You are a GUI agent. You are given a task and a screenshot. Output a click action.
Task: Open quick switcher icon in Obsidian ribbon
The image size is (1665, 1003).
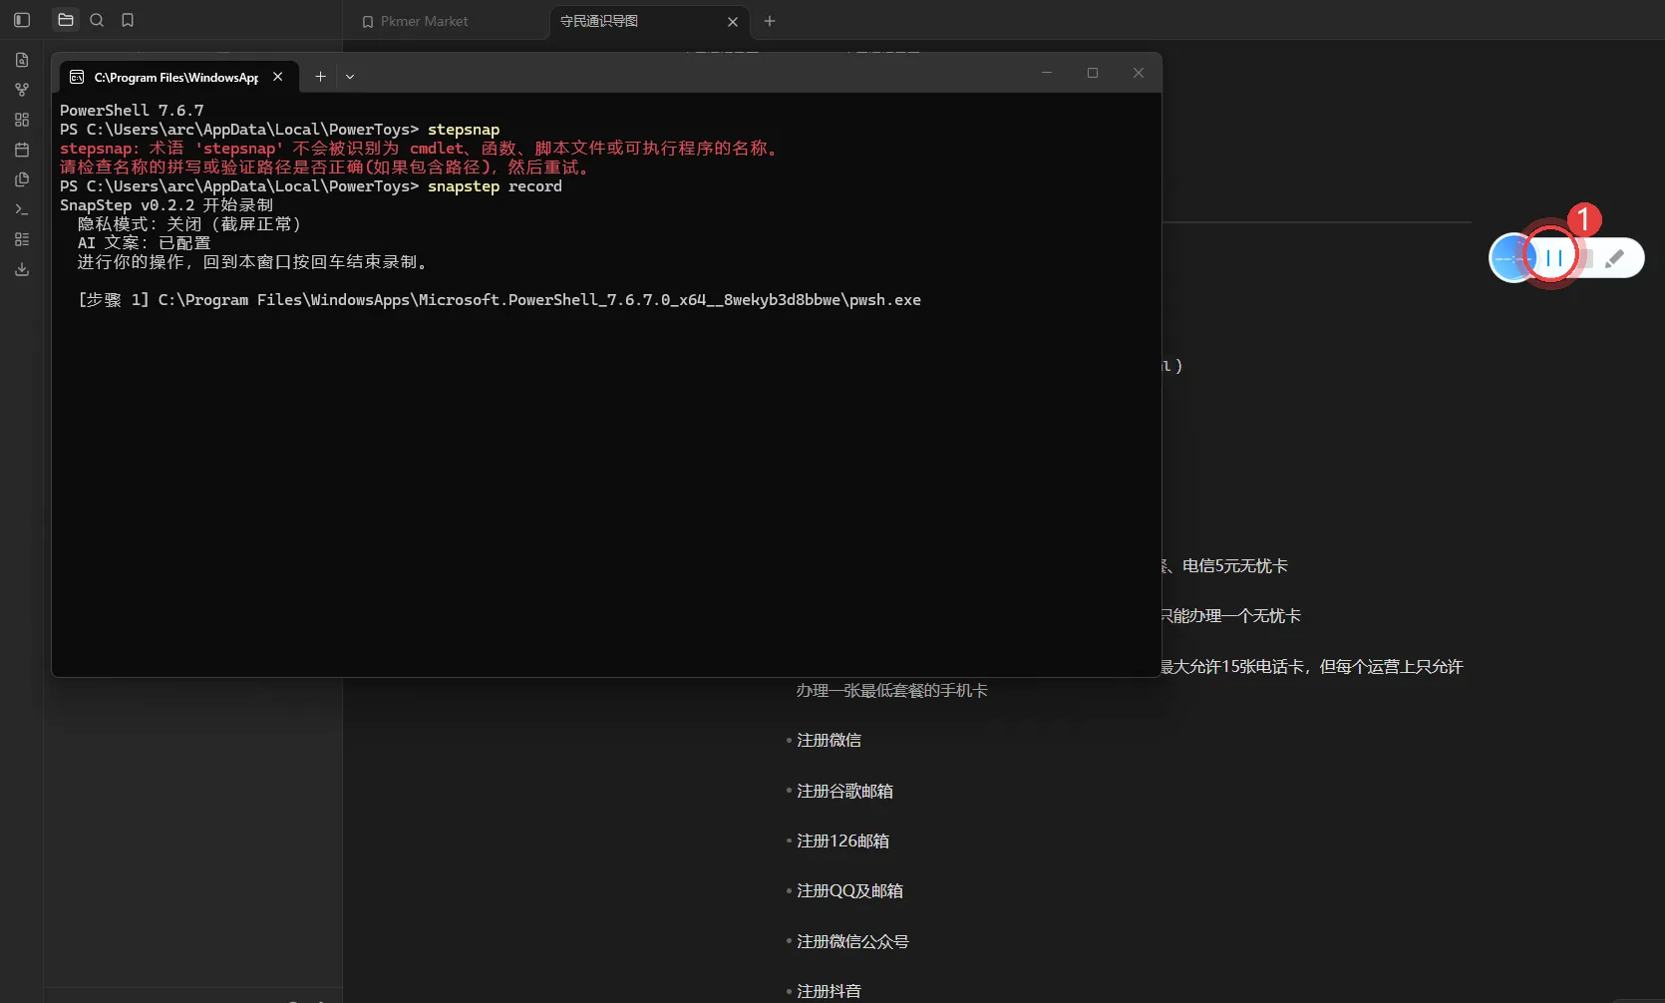tap(22, 60)
